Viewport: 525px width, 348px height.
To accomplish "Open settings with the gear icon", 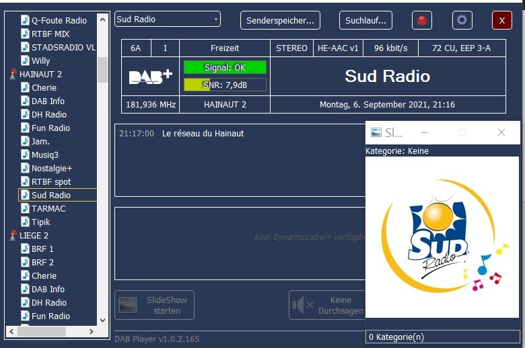I will pyautogui.click(x=462, y=20).
